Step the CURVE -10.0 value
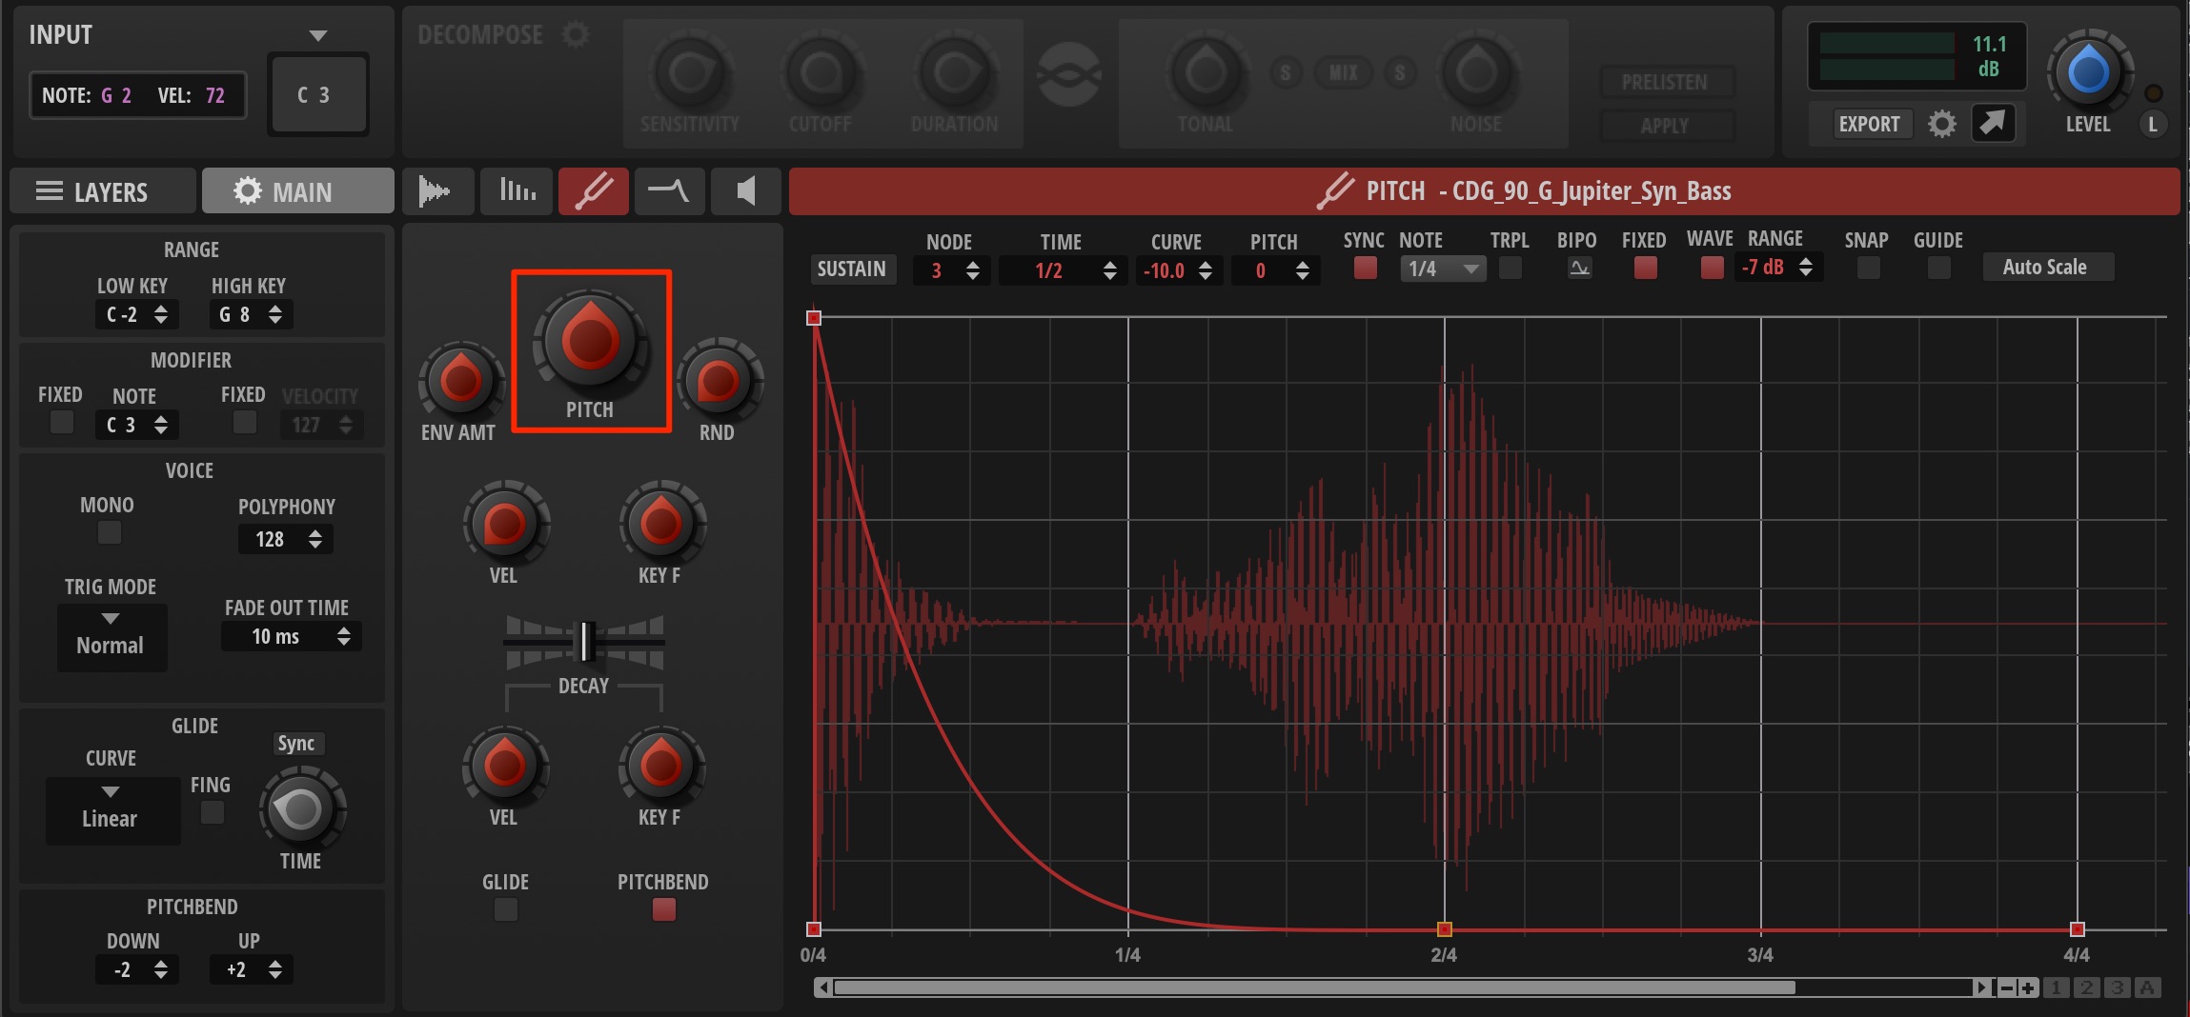Screen dimensions: 2190x1017 pyautogui.click(x=1205, y=270)
